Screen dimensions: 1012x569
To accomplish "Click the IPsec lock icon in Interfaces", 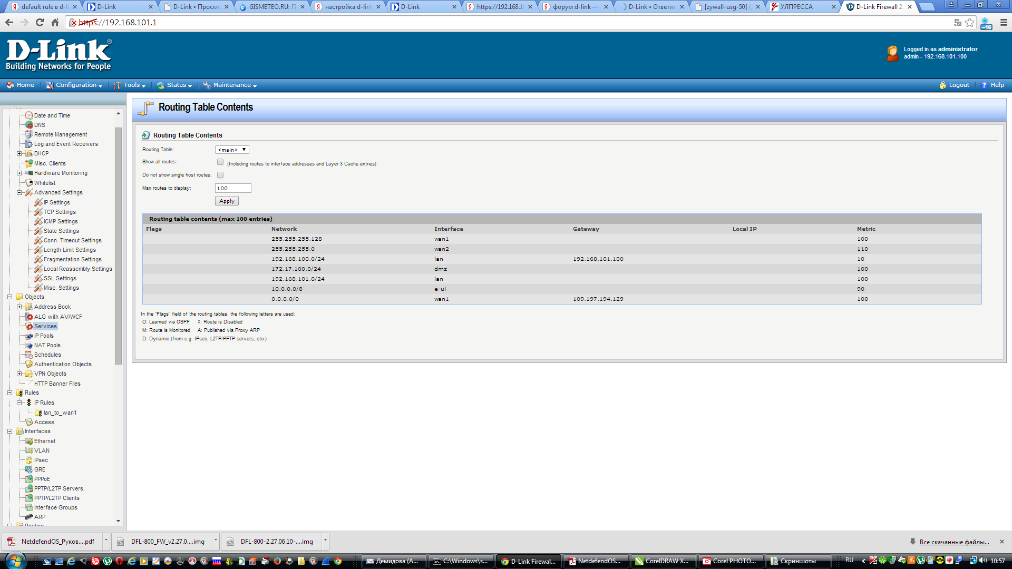I will 29,460.
